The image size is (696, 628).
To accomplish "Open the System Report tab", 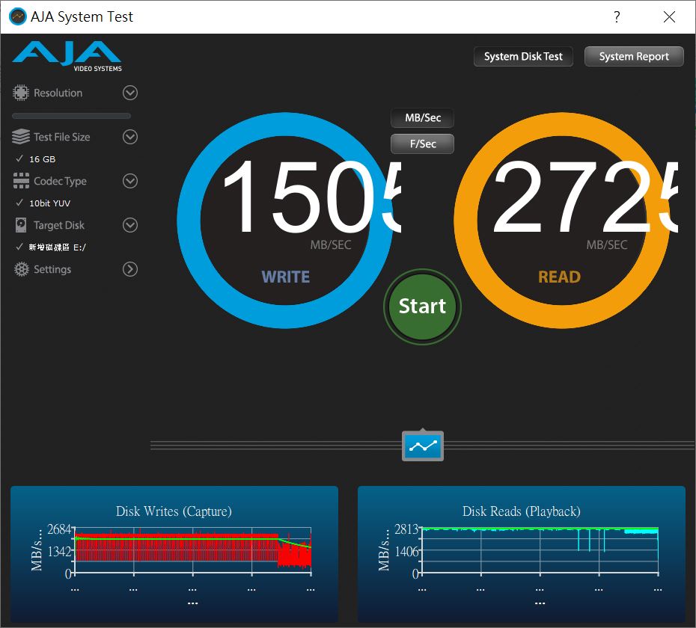I will click(x=634, y=56).
